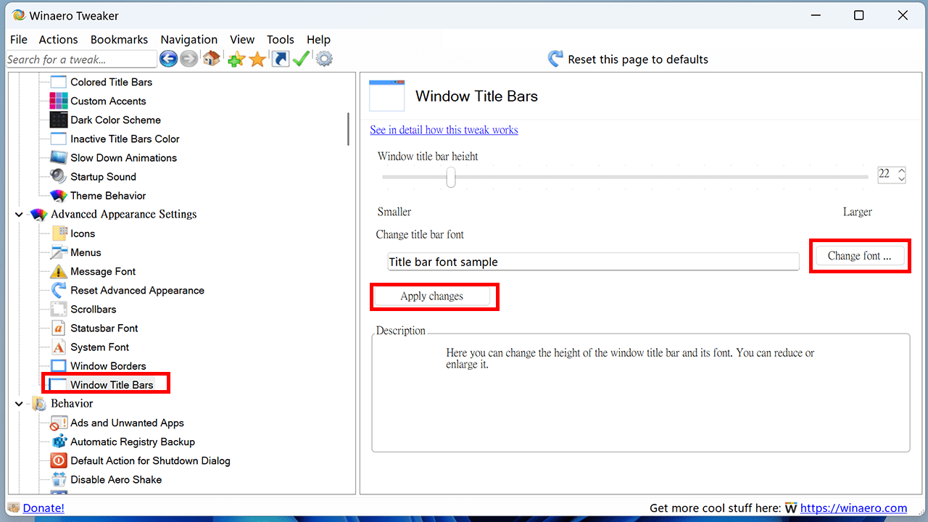Click the desktop shortcut arrow toolbar icon
928x522 pixels.
click(x=281, y=59)
